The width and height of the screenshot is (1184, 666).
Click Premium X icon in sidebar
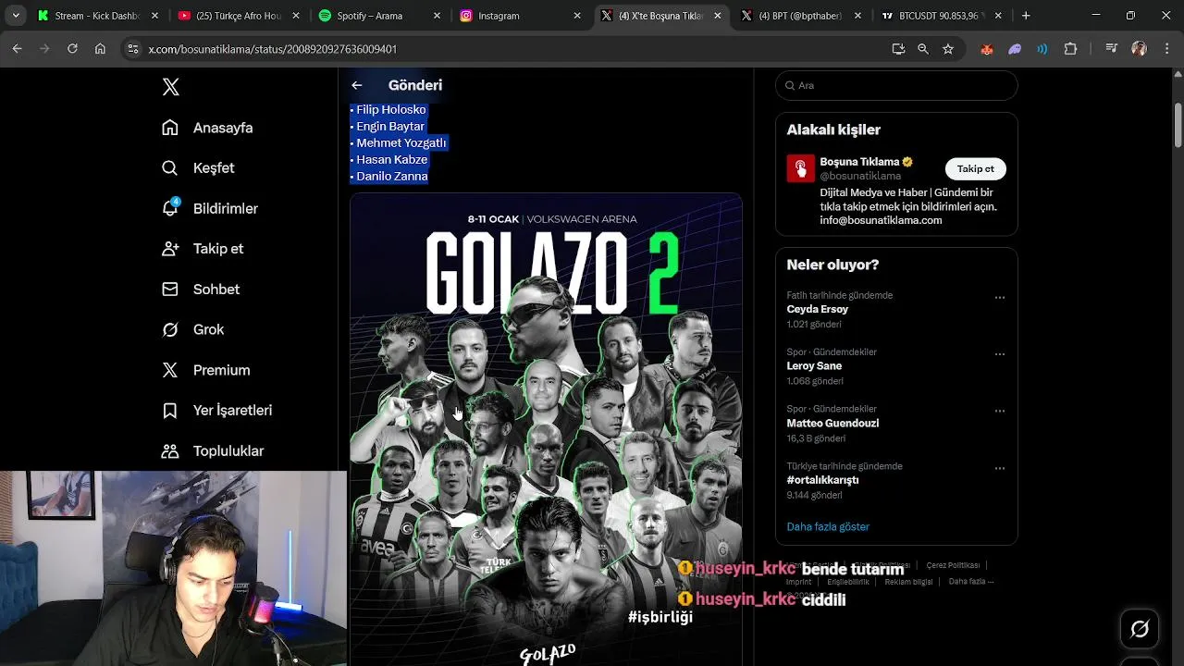click(x=170, y=370)
